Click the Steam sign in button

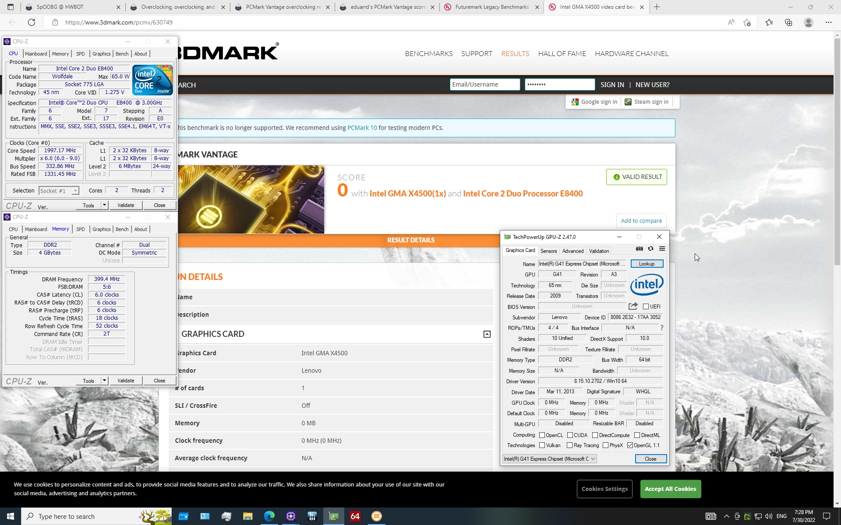point(647,102)
